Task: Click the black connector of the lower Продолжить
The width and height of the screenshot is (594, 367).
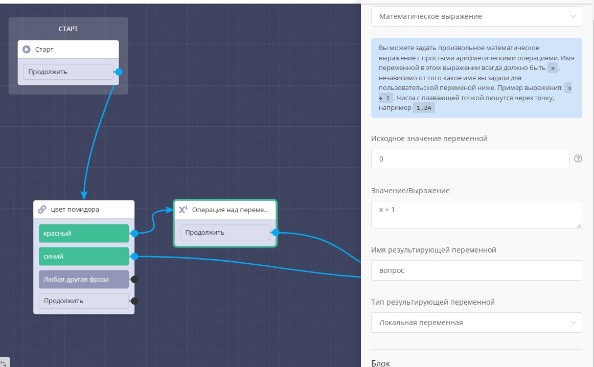Action: coord(134,301)
